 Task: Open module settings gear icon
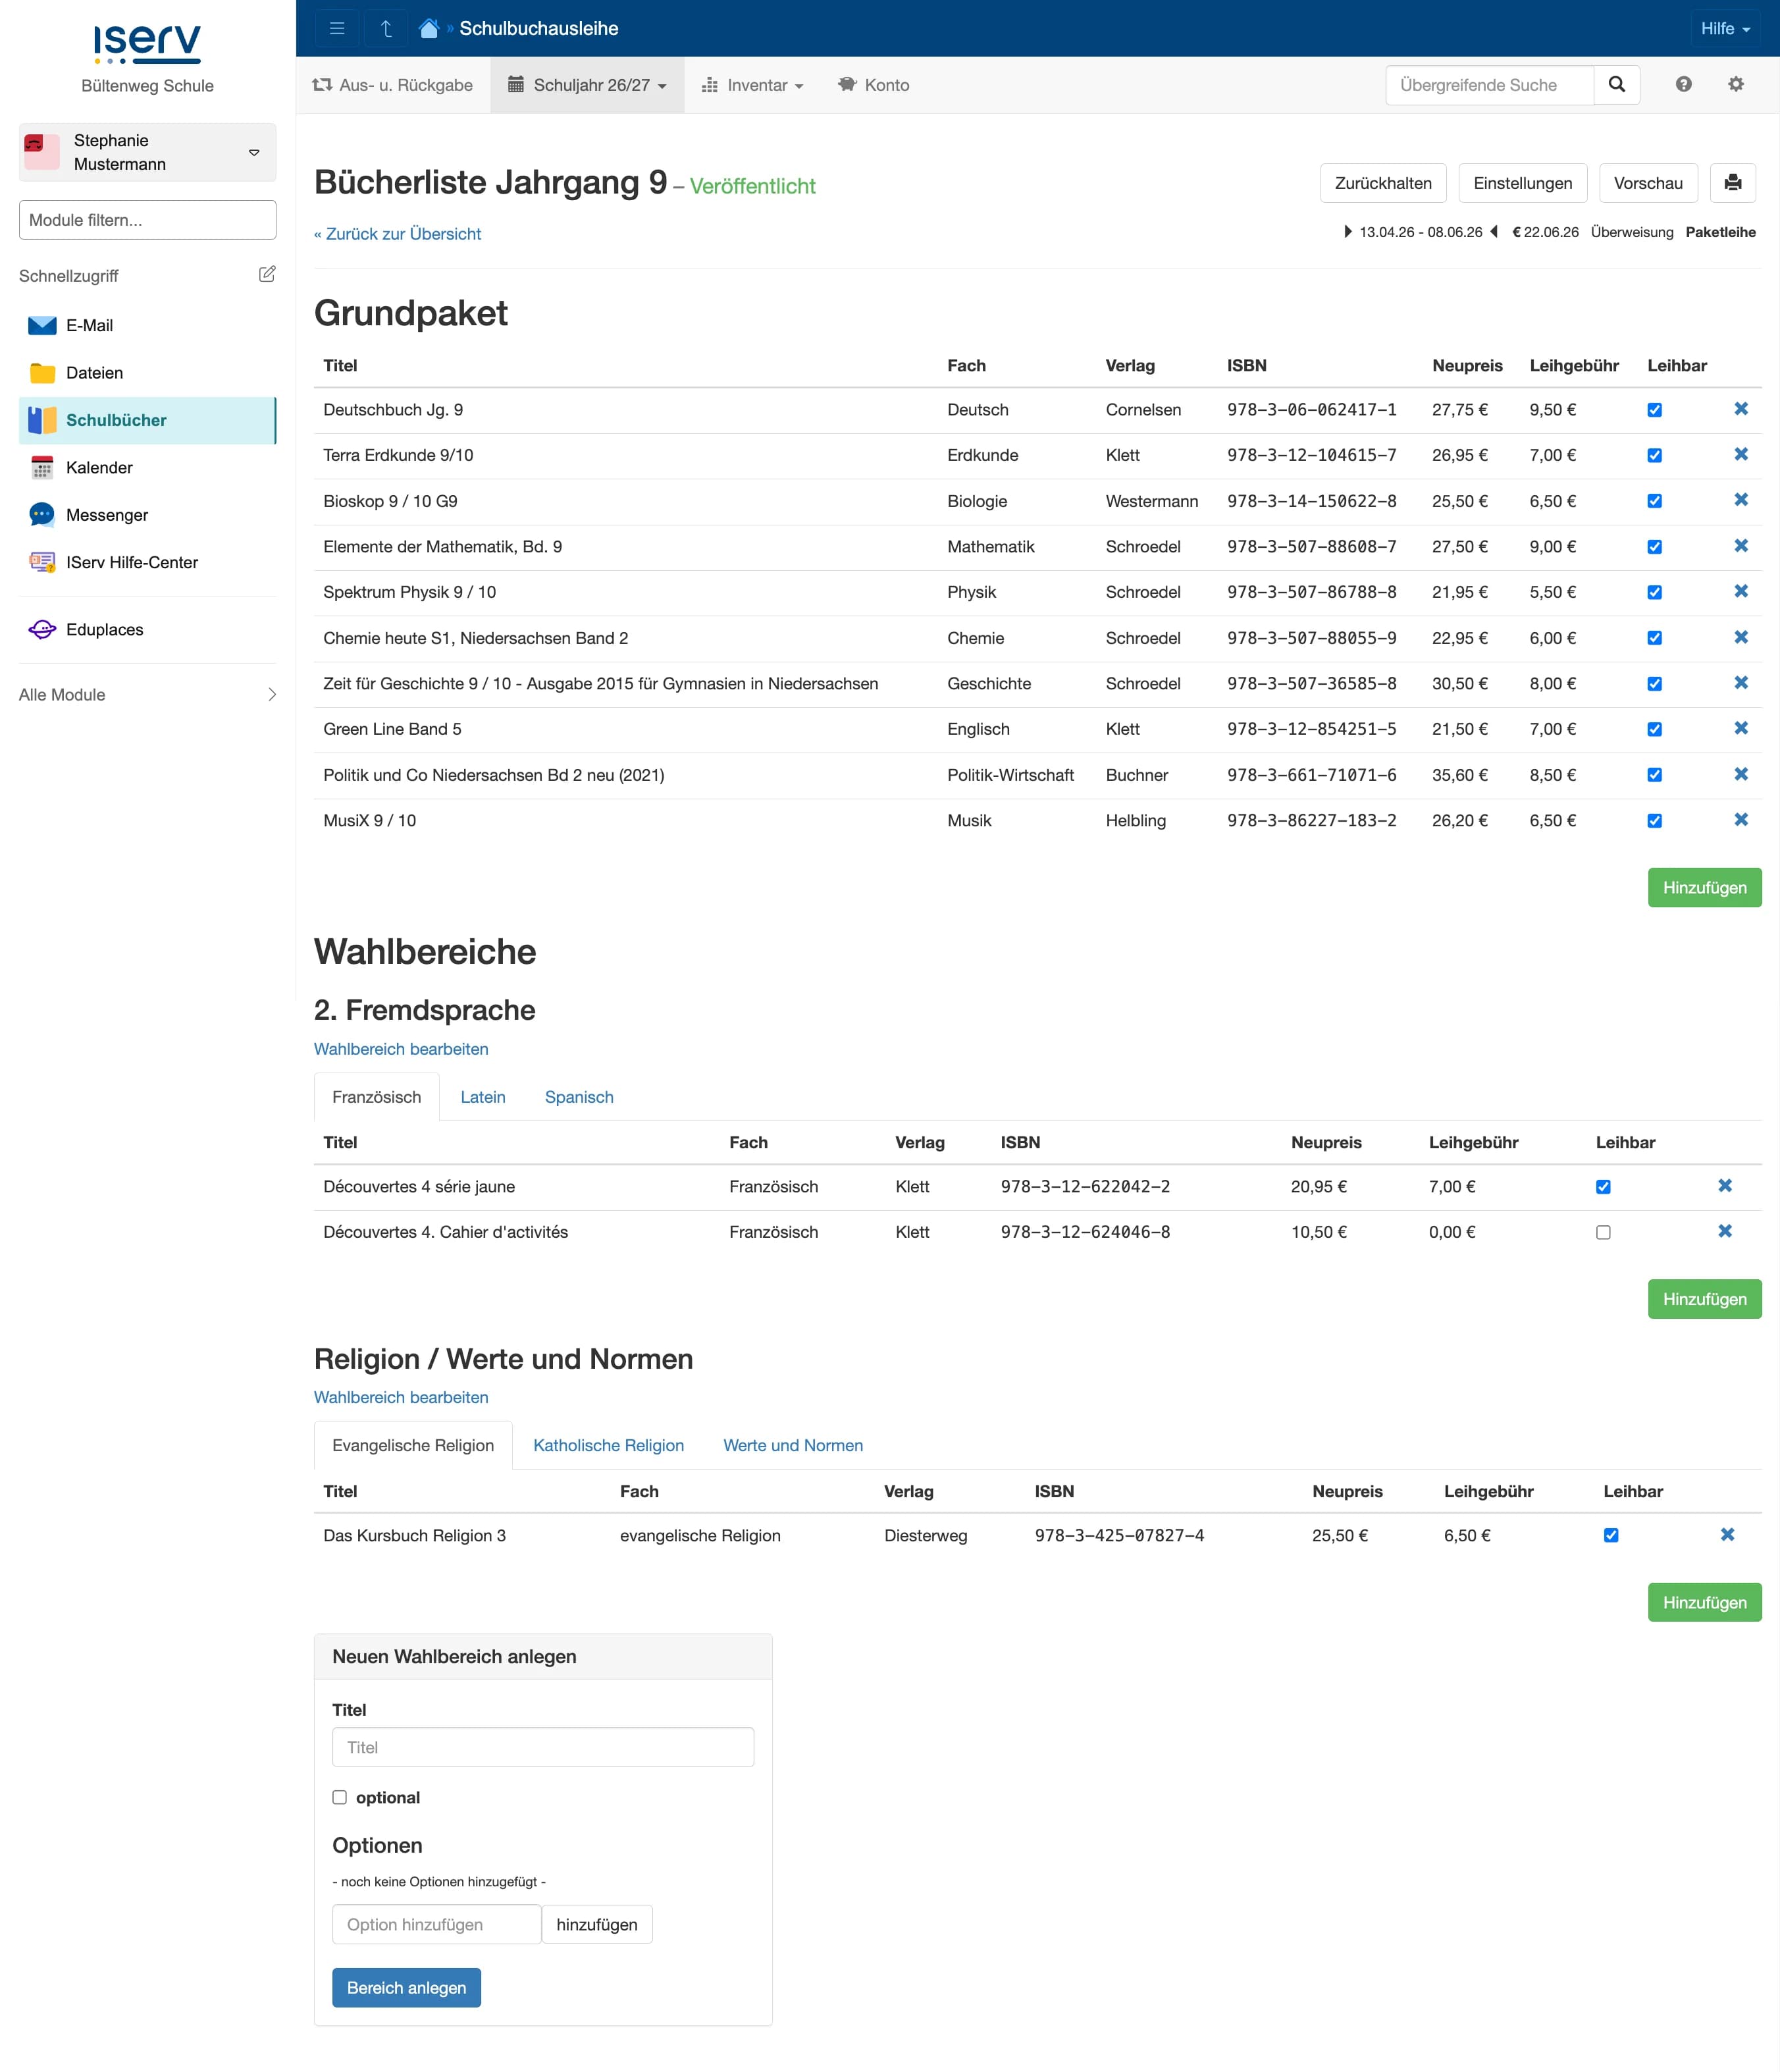[x=1735, y=85]
